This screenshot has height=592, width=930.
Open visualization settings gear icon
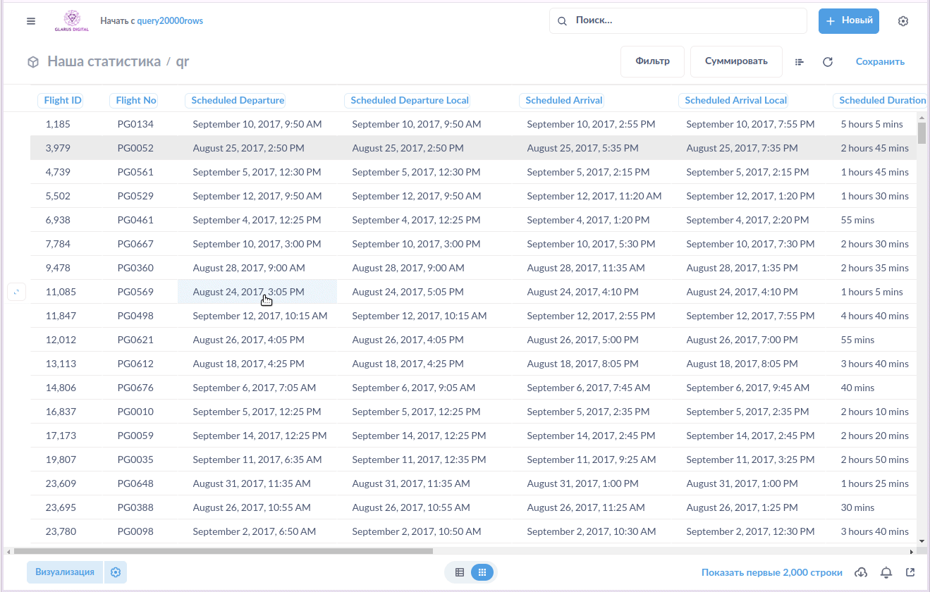click(116, 572)
